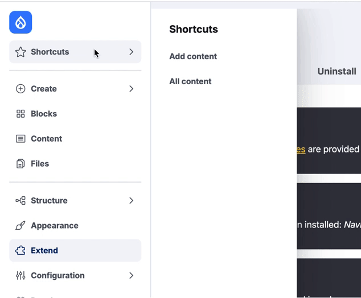Expand the Structure submenu chevron
This screenshot has width=361, height=298.
pos(131,201)
